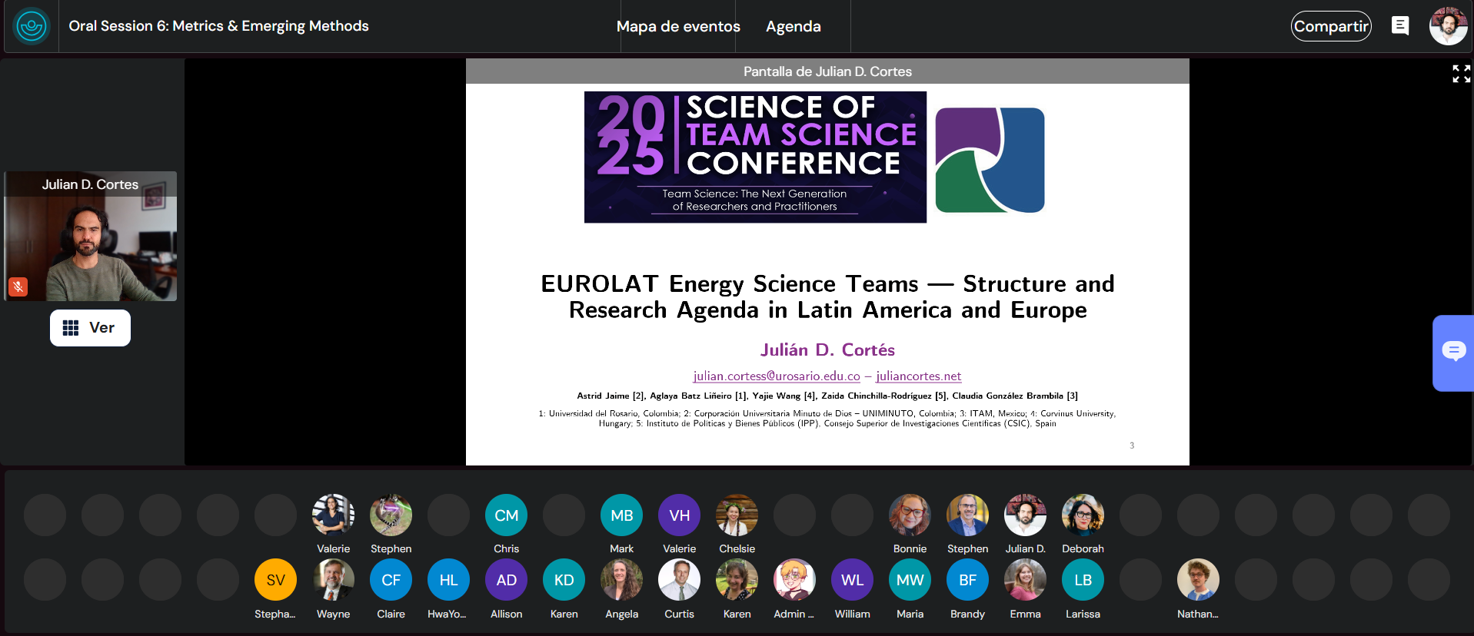Open the Agenda tab

pyautogui.click(x=793, y=27)
